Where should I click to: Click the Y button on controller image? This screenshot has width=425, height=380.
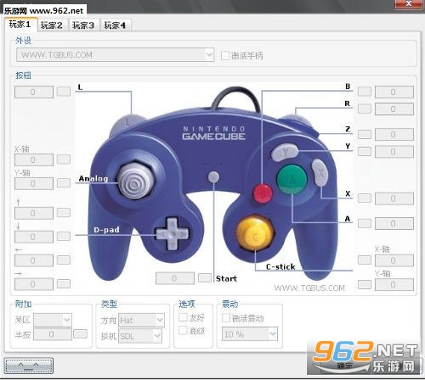(x=285, y=153)
